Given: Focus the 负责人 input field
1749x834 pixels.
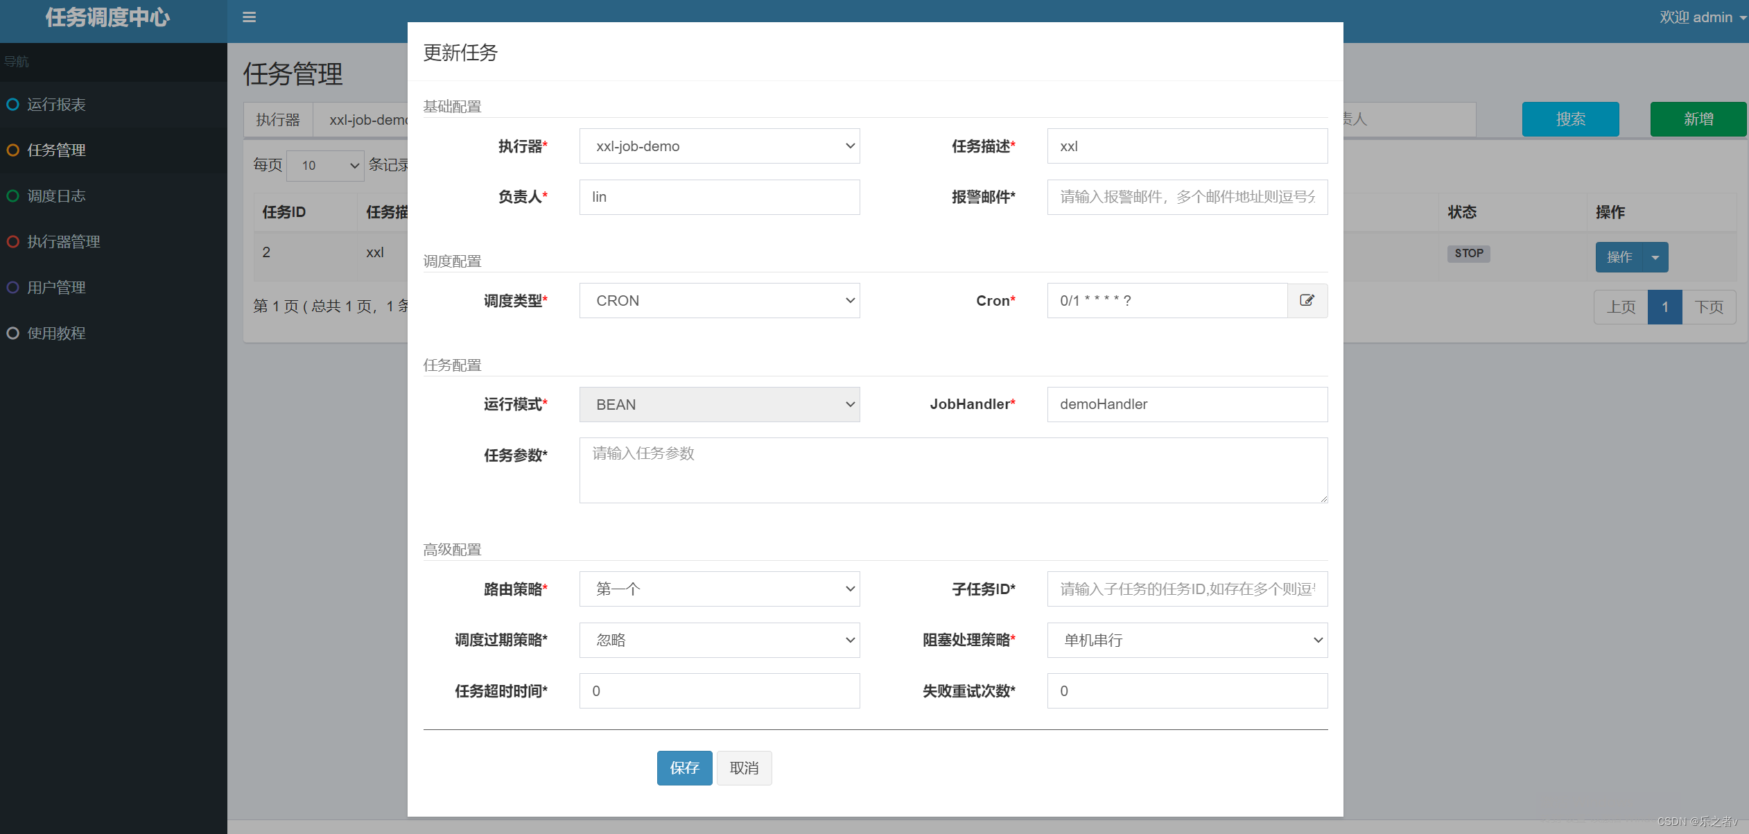Looking at the screenshot, I should click(720, 197).
